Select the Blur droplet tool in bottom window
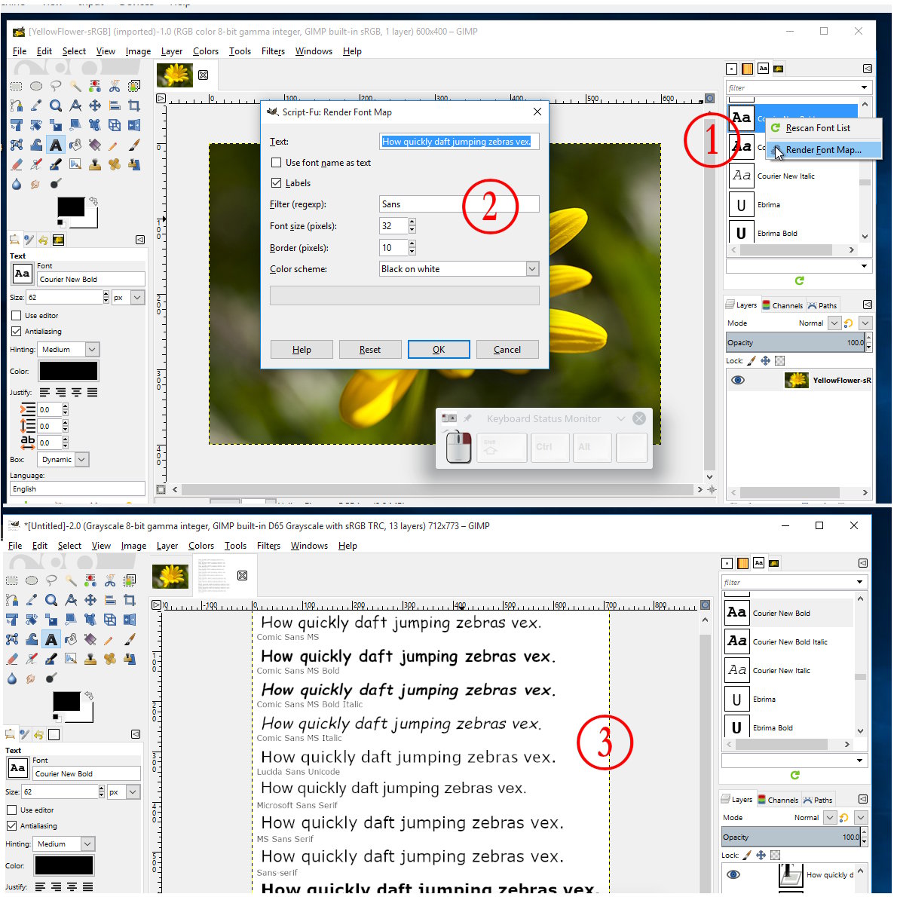Viewport: 897px width, 897px height. click(x=11, y=678)
